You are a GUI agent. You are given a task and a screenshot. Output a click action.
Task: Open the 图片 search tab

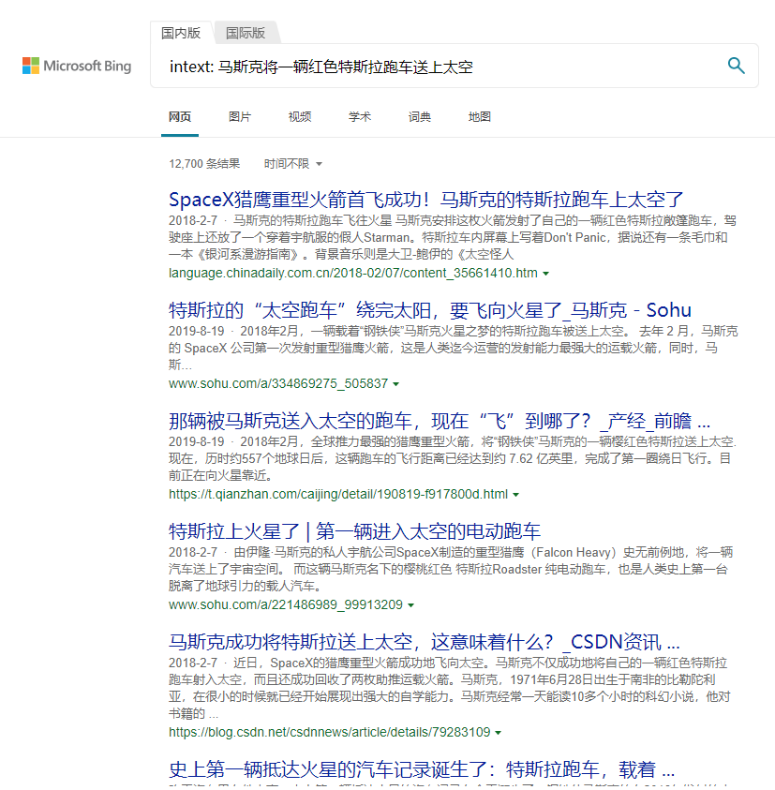point(240,117)
